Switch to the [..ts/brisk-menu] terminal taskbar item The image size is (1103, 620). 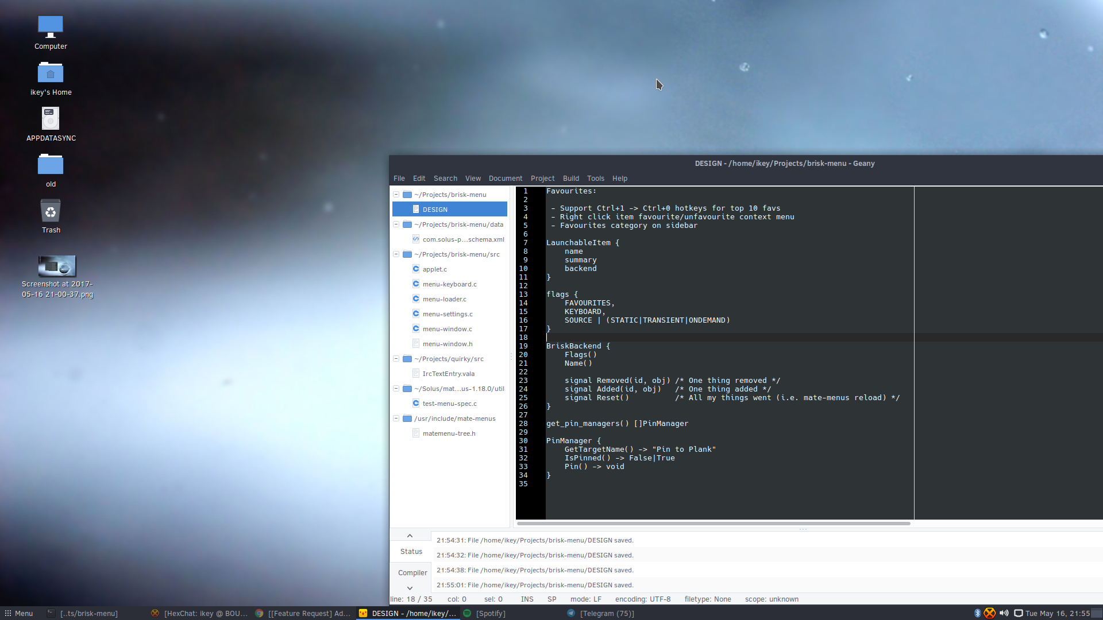[82, 613]
